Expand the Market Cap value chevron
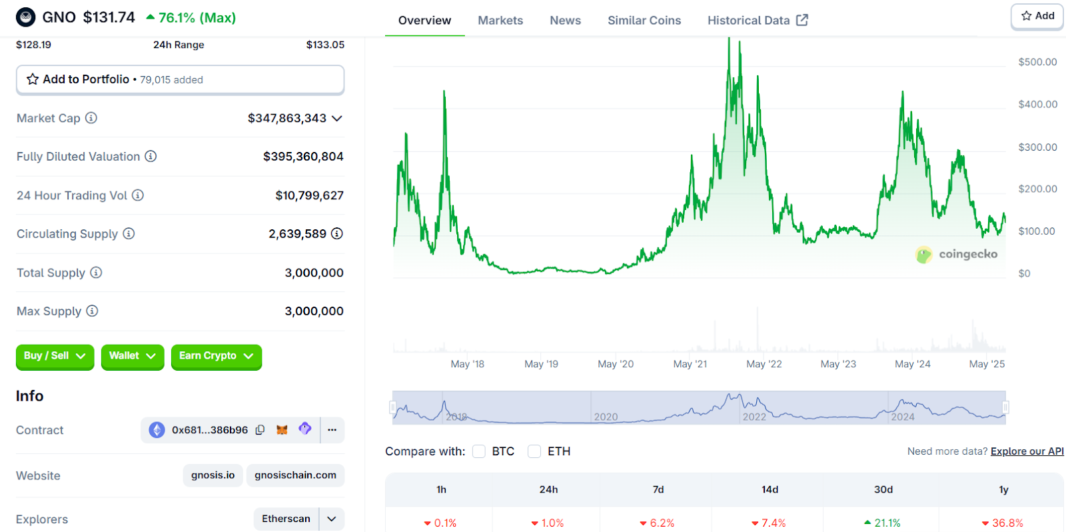This screenshot has width=1066, height=532. pos(337,118)
